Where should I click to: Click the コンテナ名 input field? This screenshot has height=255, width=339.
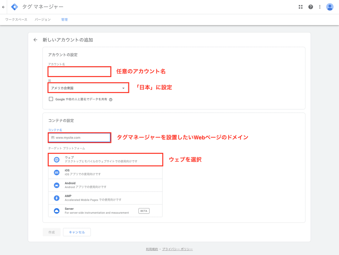pos(79,138)
